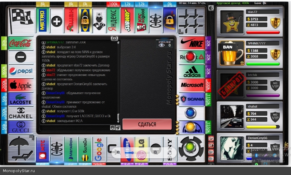
Task: Toggle the sound mute speaker icon
Action: tap(211, 8)
